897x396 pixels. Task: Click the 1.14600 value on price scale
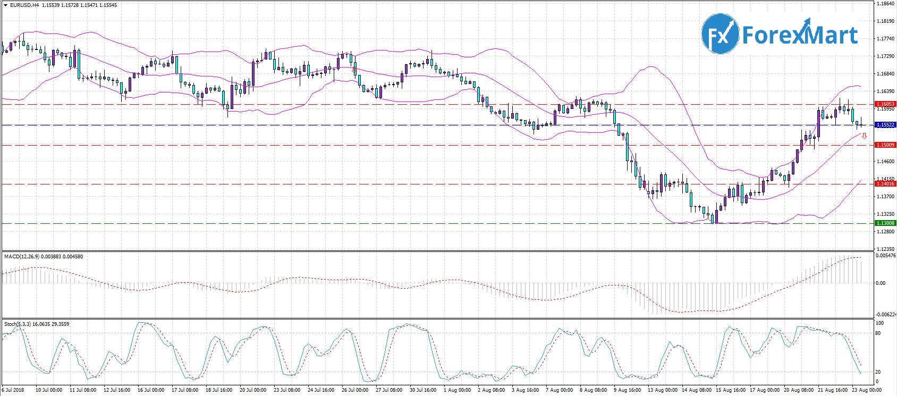click(885, 162)
